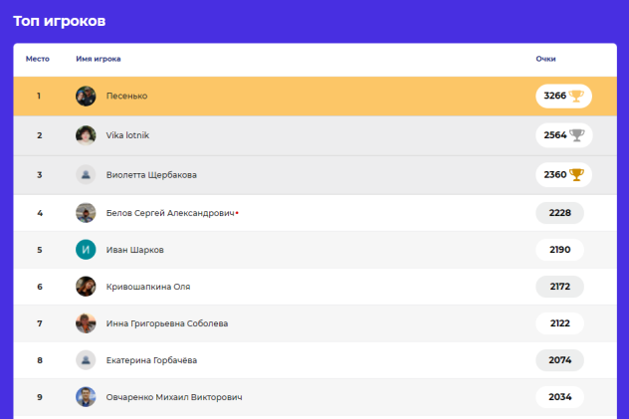Click Vika lotnik's avatar picture
Viewport: 629px width, 419px height.
pos(86,135)
